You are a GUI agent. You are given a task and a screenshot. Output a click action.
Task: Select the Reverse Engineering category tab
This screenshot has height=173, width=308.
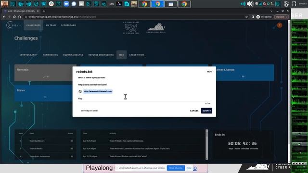101,55
